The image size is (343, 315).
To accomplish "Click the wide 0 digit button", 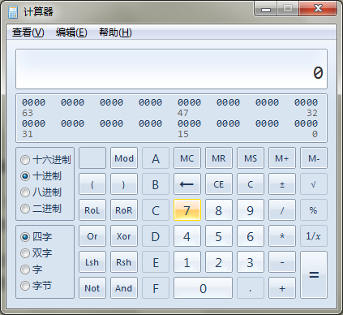I will click(203, 288).
